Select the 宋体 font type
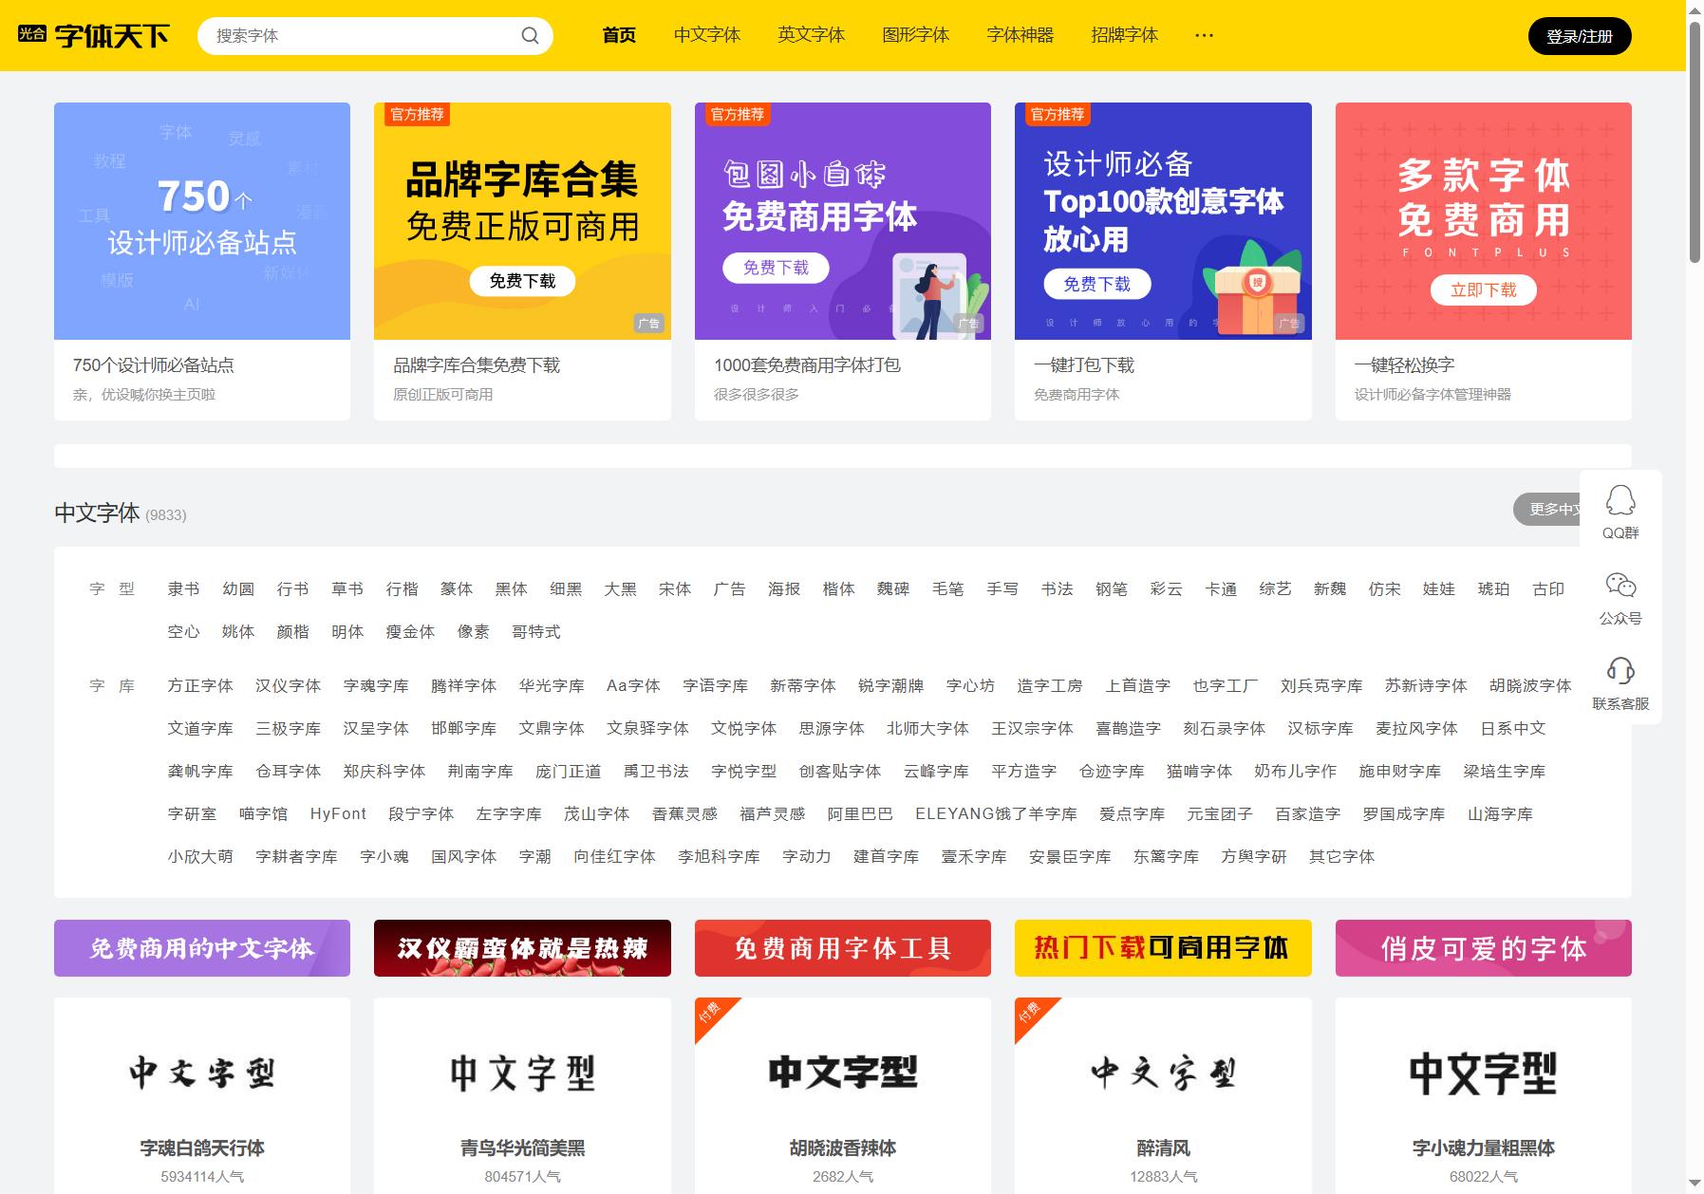This screenshot has height=1194, width=1704. (675, 589)
